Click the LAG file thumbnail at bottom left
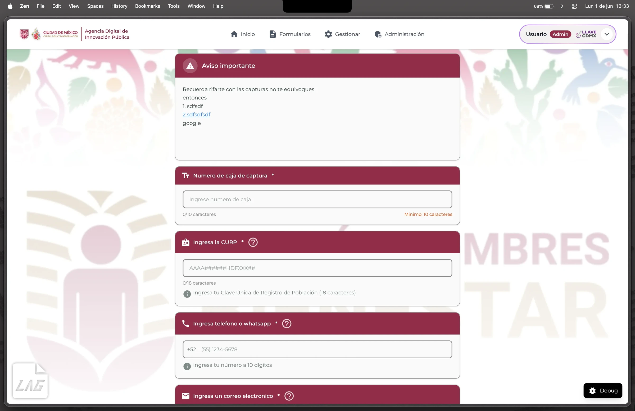The image size is (635, 411). 30,381
